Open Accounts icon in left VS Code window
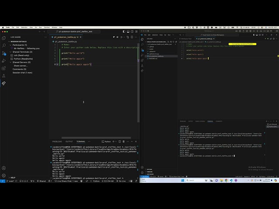 pos(3,168)
